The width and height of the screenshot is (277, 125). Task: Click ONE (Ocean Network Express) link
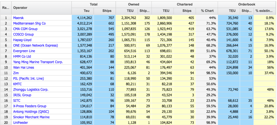pyautogui.click(x=35, y=45)
